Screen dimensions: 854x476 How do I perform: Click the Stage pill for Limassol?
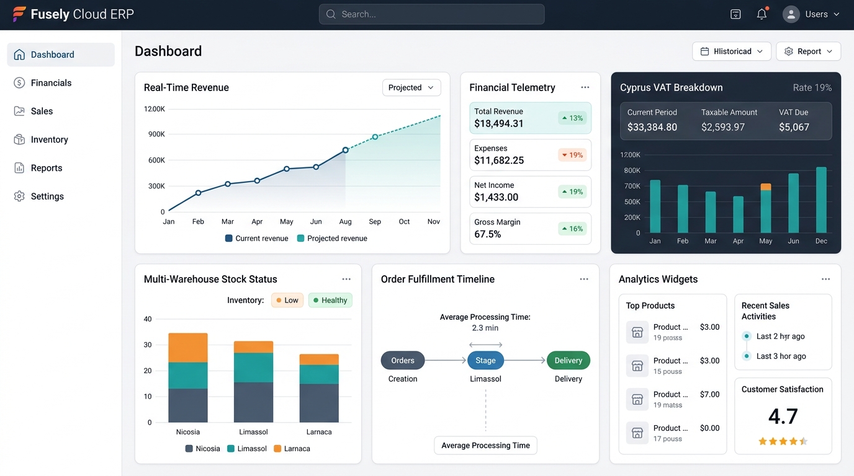coord(485,361)
